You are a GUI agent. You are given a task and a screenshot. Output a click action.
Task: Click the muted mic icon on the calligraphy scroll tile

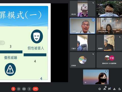[120, 37]
